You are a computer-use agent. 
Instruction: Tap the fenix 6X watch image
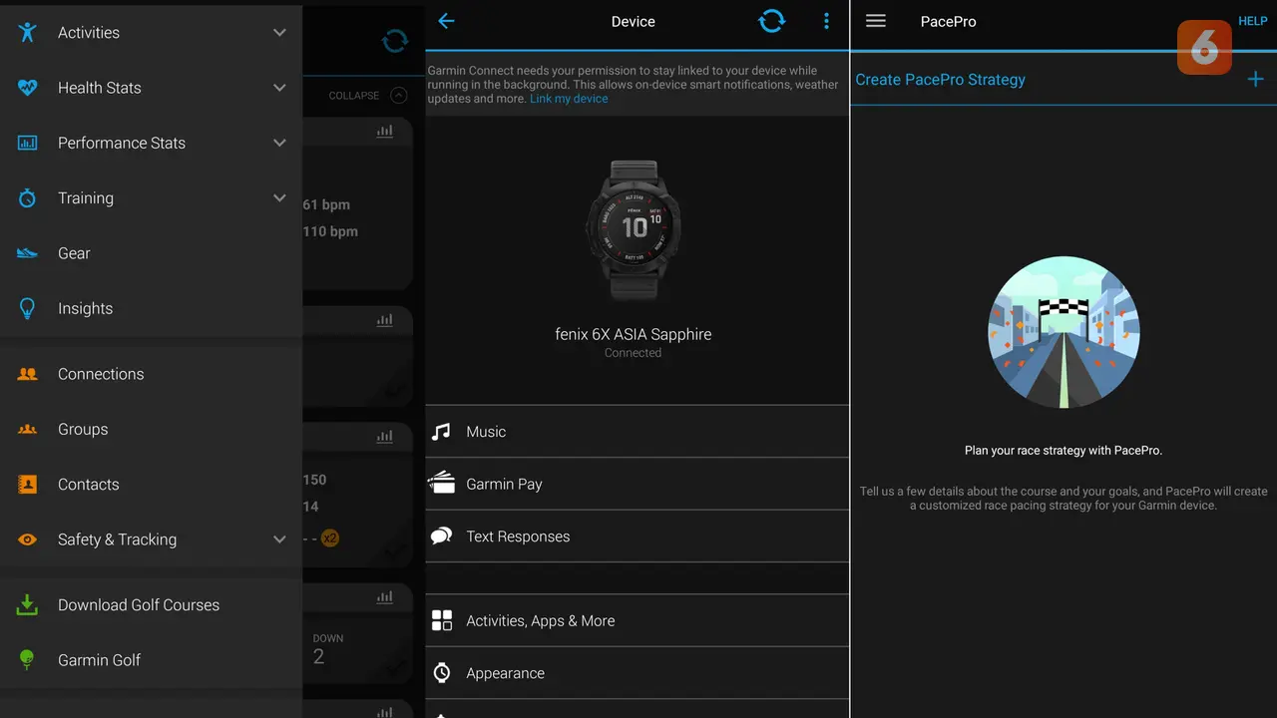click(634, 230)
